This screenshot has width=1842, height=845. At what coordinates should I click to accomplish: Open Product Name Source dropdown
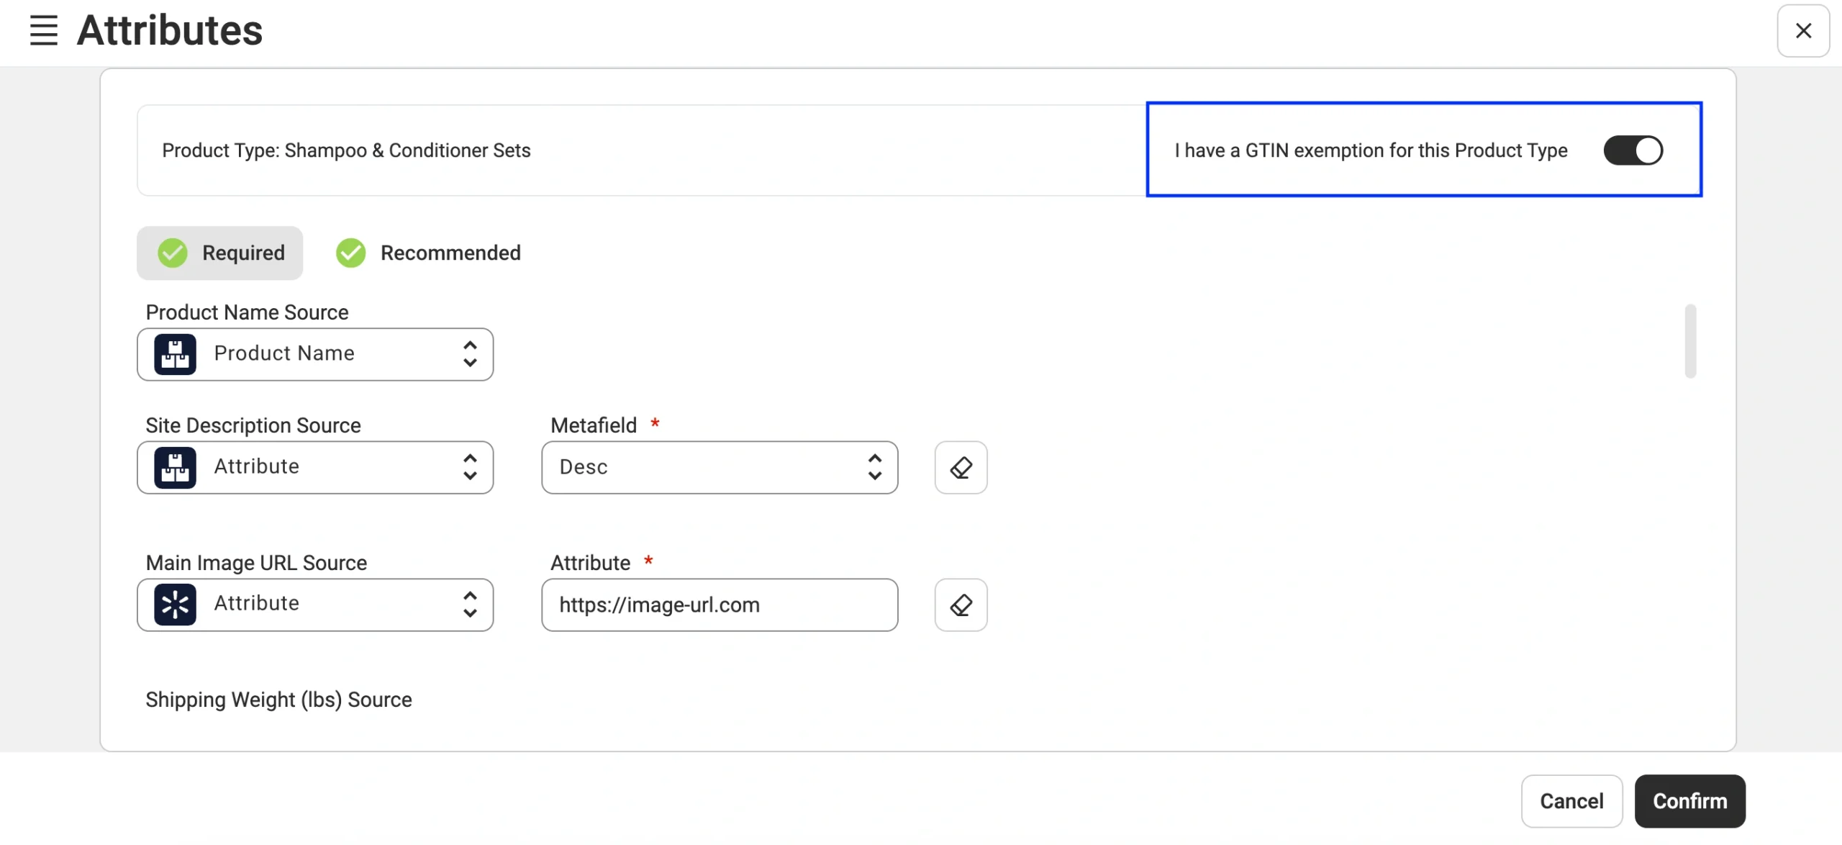pyautogui.click(x=315, y=354)
